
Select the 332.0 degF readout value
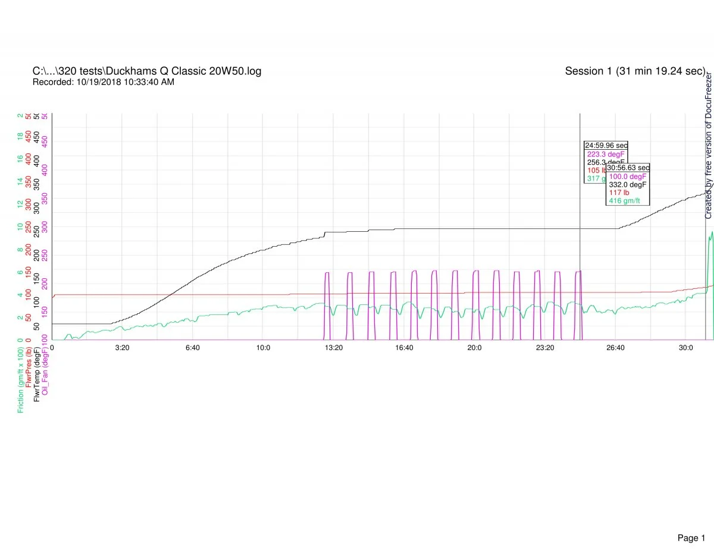click(627, 184)
